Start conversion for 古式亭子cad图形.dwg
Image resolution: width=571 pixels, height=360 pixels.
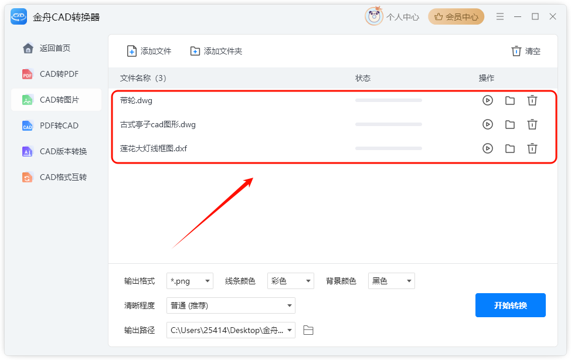[488, 124]
